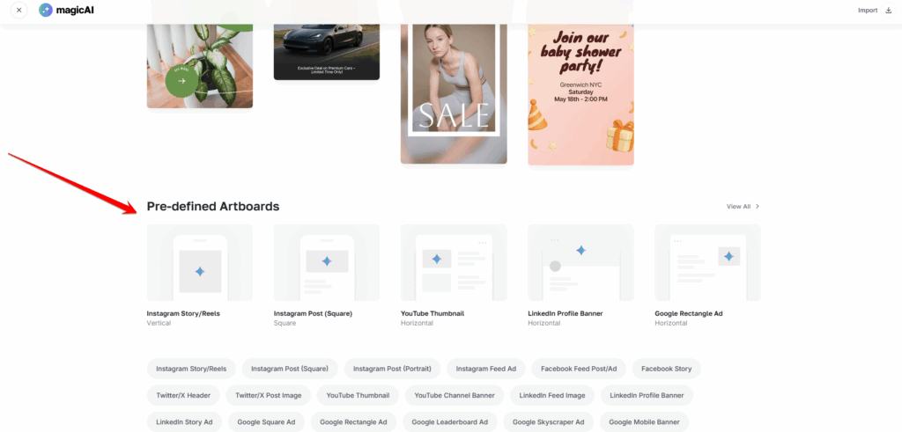The height and width of the screenshot is (432, 902).
Task: Click the "YouTube Thumbnail" title under artboard
Action: tap(432, 313)
